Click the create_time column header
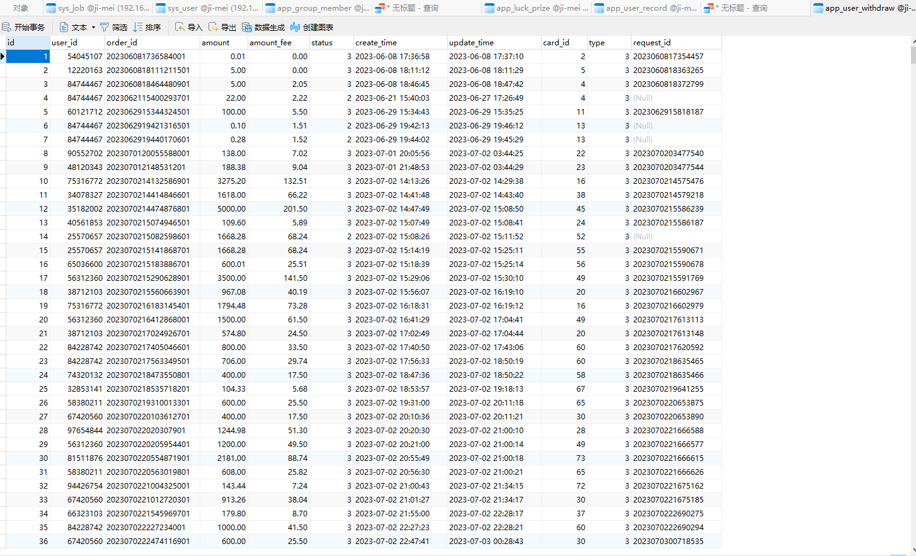 (376, 43)
